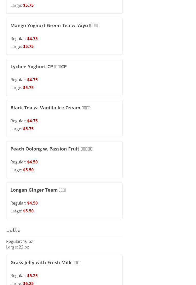Click Black Tea Vanilla Ice Cream large price

click(x=28, y=129)
